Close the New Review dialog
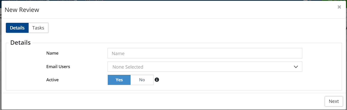 (x=339, y=7)
